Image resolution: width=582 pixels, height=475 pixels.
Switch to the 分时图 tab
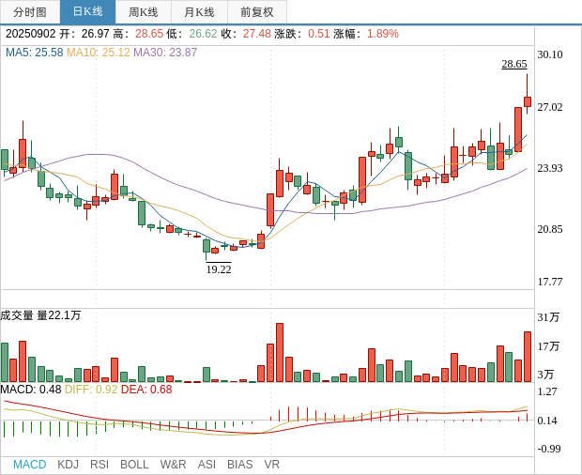30,12
